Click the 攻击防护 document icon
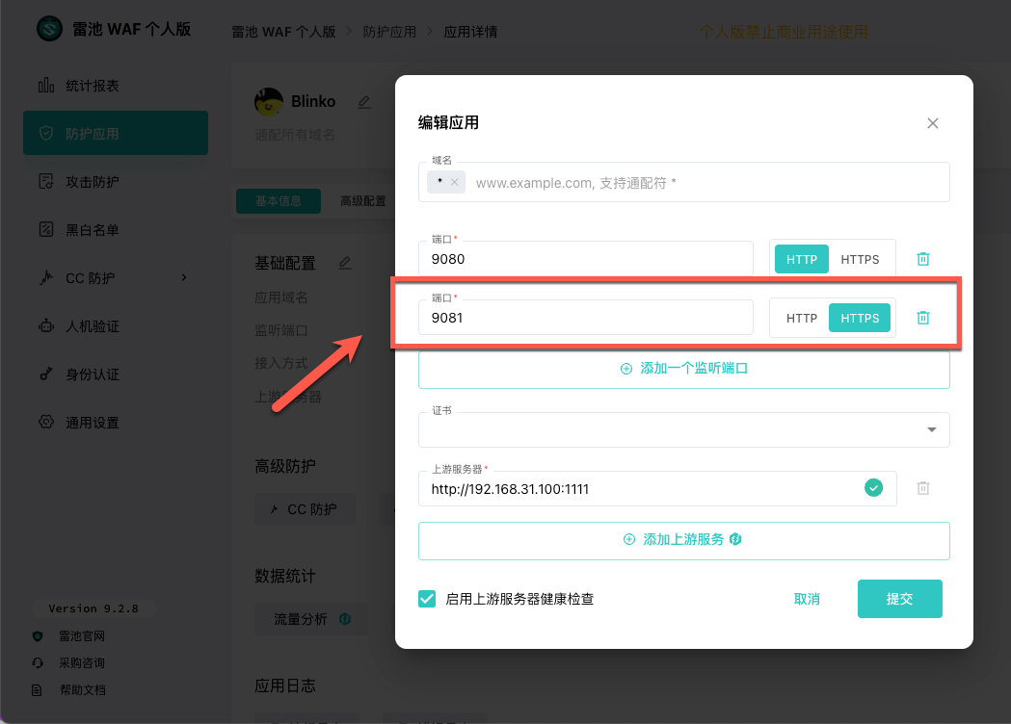Viewport: 1011px width, 724px height. pos(46,182)
